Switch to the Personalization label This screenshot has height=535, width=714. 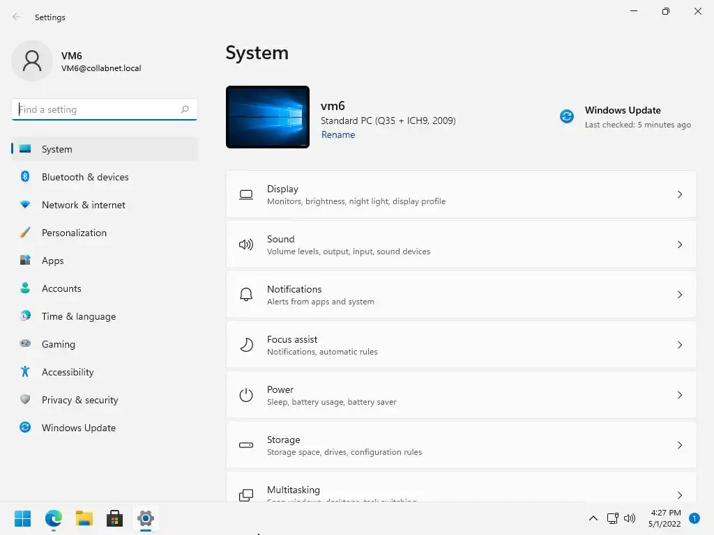[74, 233]
